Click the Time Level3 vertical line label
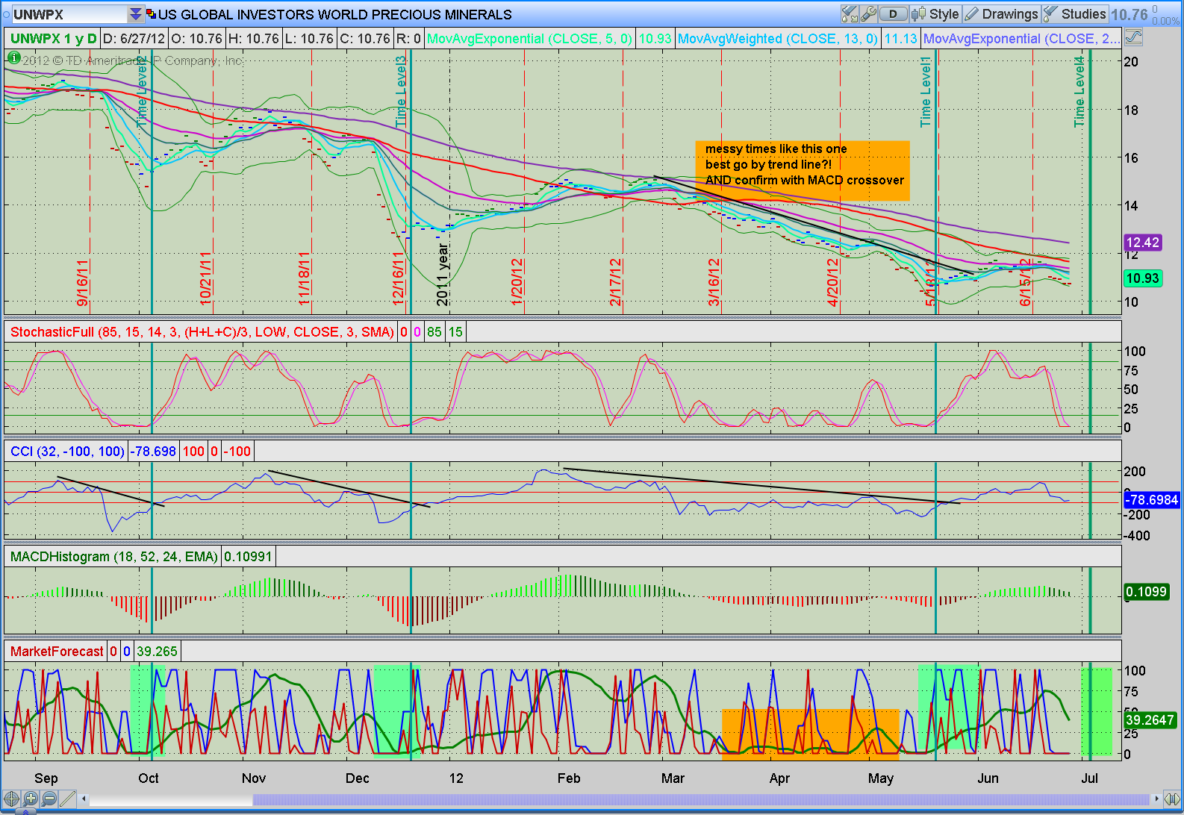 tap(401, 91)
